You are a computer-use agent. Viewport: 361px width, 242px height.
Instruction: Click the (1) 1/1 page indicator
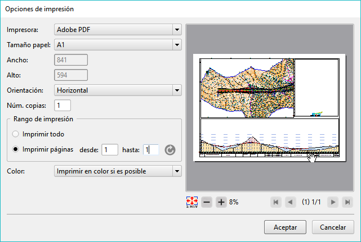[x=311, y=202]
